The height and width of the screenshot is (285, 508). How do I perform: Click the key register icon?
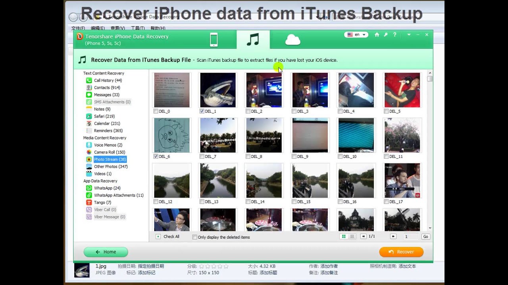385,35
